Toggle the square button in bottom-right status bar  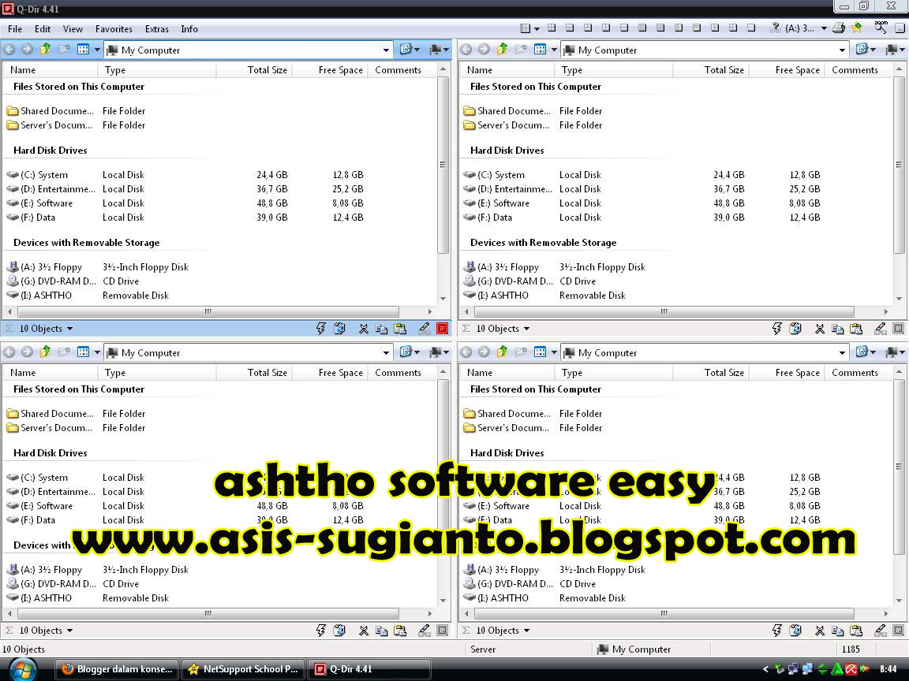pyautogui.click(x=899, y=630)
